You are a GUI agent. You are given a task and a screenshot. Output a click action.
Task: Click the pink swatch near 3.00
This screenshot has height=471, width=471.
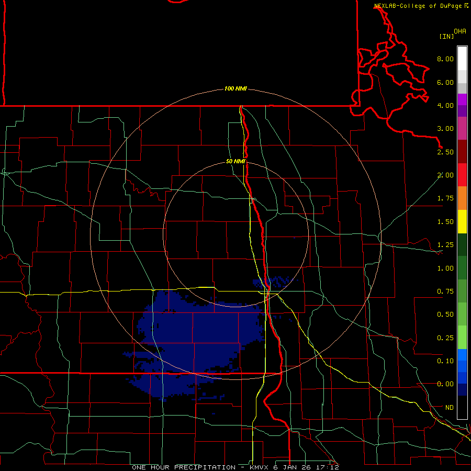click(462, 128)
